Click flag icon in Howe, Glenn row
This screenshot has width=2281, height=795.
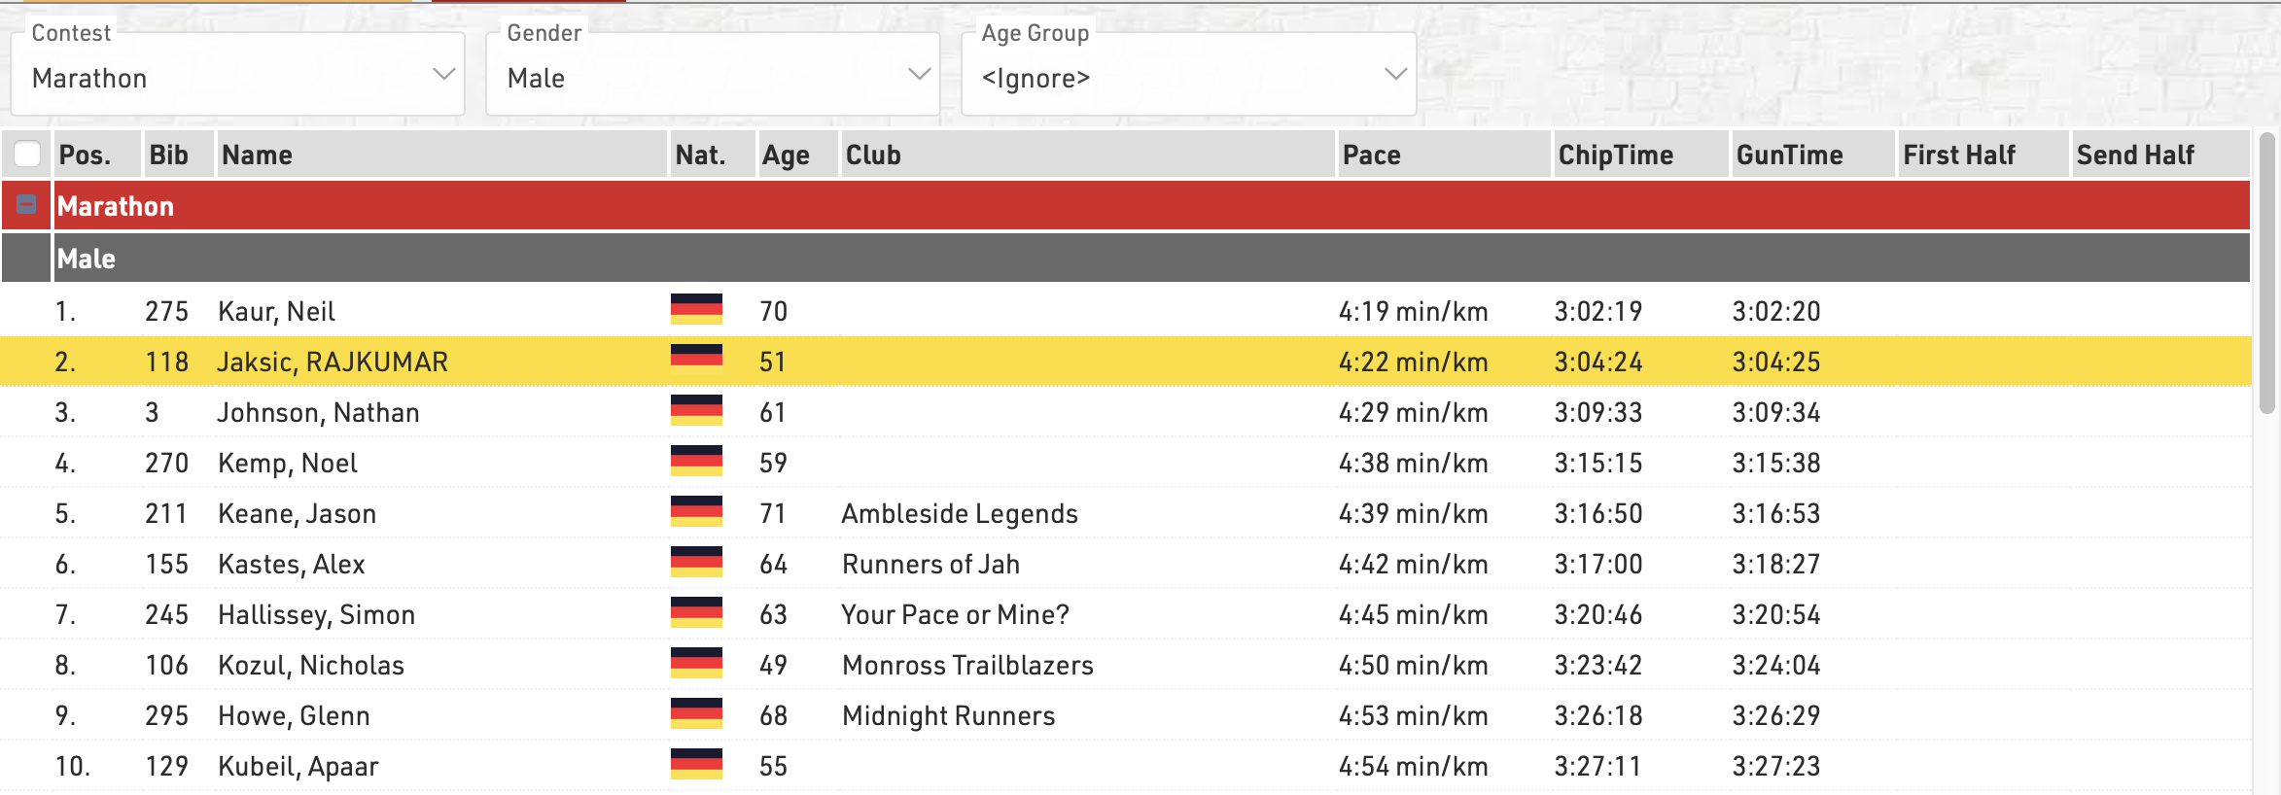696,713
